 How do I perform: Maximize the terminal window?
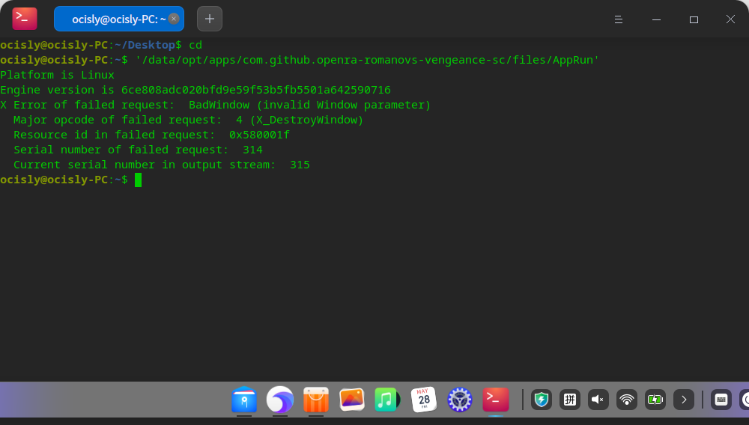click(694, 19)
